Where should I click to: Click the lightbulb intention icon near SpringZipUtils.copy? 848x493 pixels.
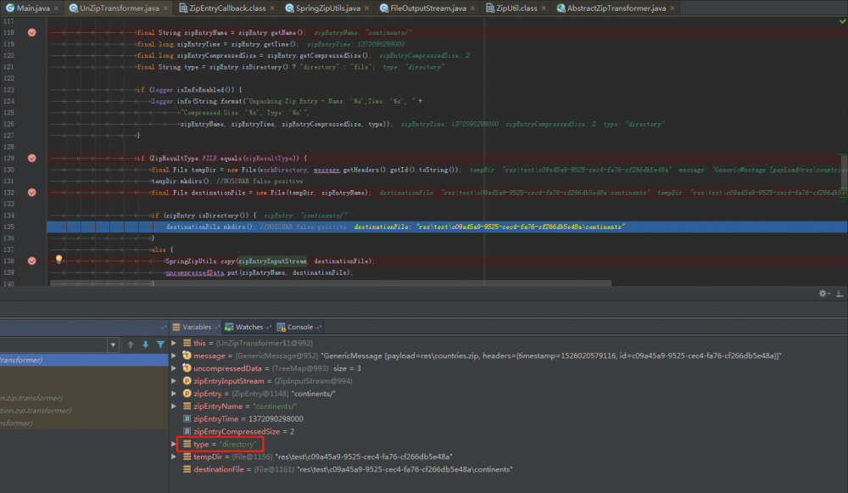[58, 258]
